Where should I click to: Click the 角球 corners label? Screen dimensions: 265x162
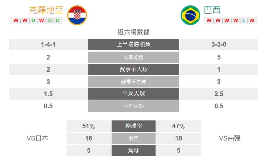133,151
